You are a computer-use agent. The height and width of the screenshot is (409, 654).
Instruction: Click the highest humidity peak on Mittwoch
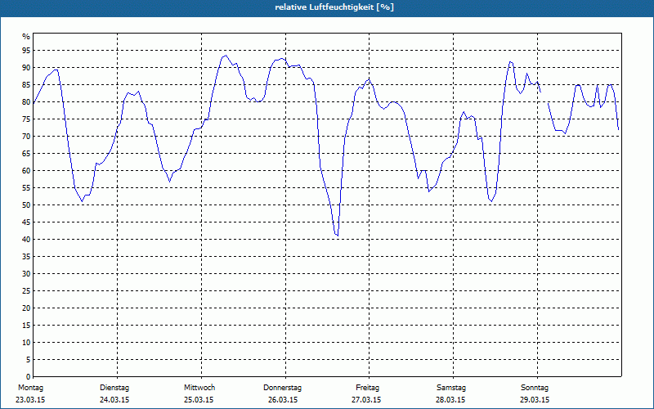pos(226,55)
